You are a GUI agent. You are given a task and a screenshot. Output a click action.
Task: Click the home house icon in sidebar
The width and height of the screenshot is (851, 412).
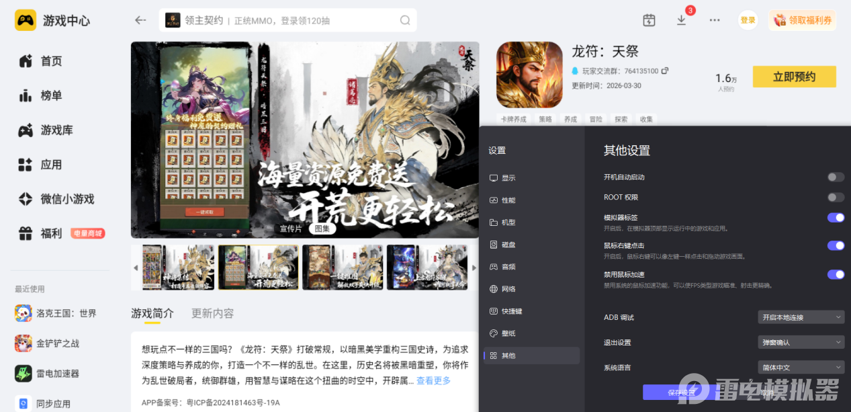[26, 61]
